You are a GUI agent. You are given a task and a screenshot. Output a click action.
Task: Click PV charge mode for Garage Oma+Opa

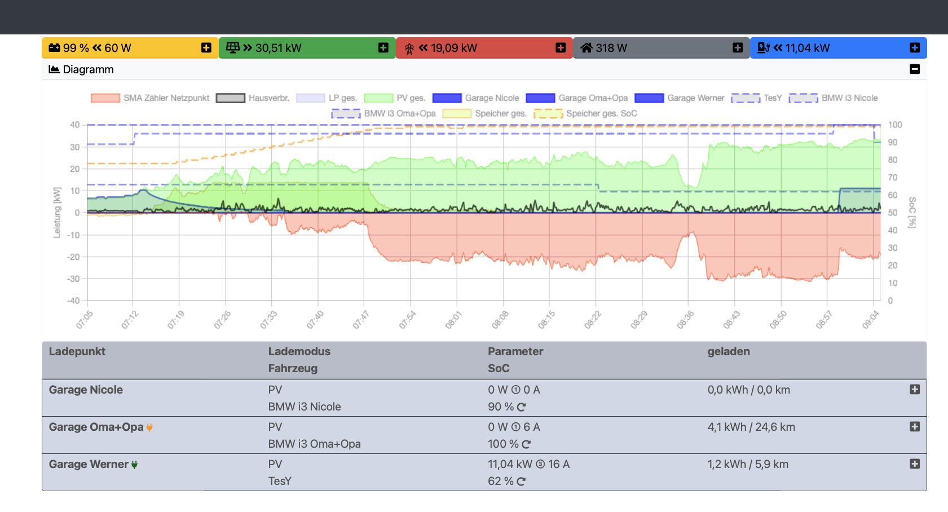point(275,427)
